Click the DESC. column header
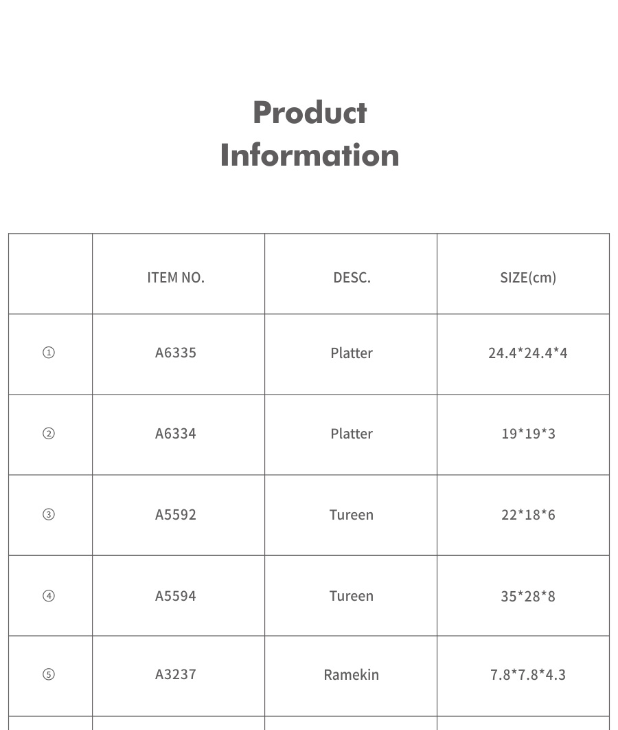Image resolution: width=618 pixels, height=730 pixels. click(x=352, y=278)
